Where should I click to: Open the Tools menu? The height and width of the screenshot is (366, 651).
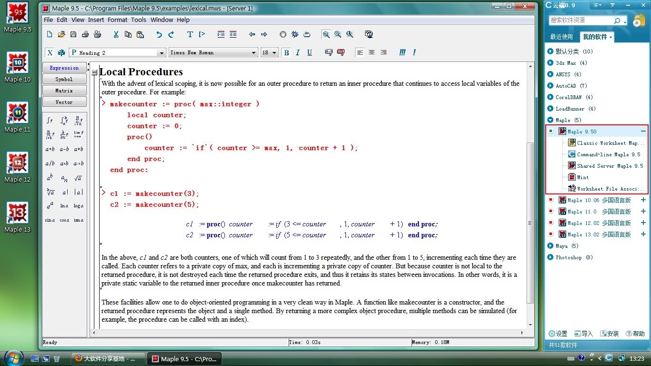coord(139,20)
